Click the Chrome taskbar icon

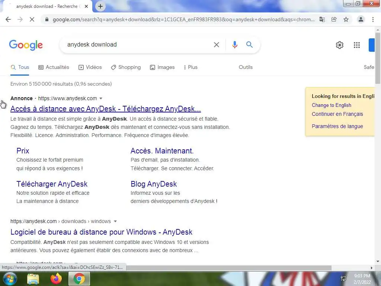[79, 279]
